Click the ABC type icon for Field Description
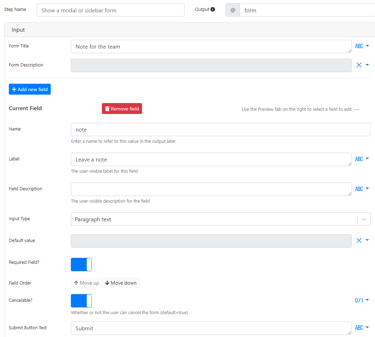The width and height of the screenshot is (375, 337). coord(359,189)
